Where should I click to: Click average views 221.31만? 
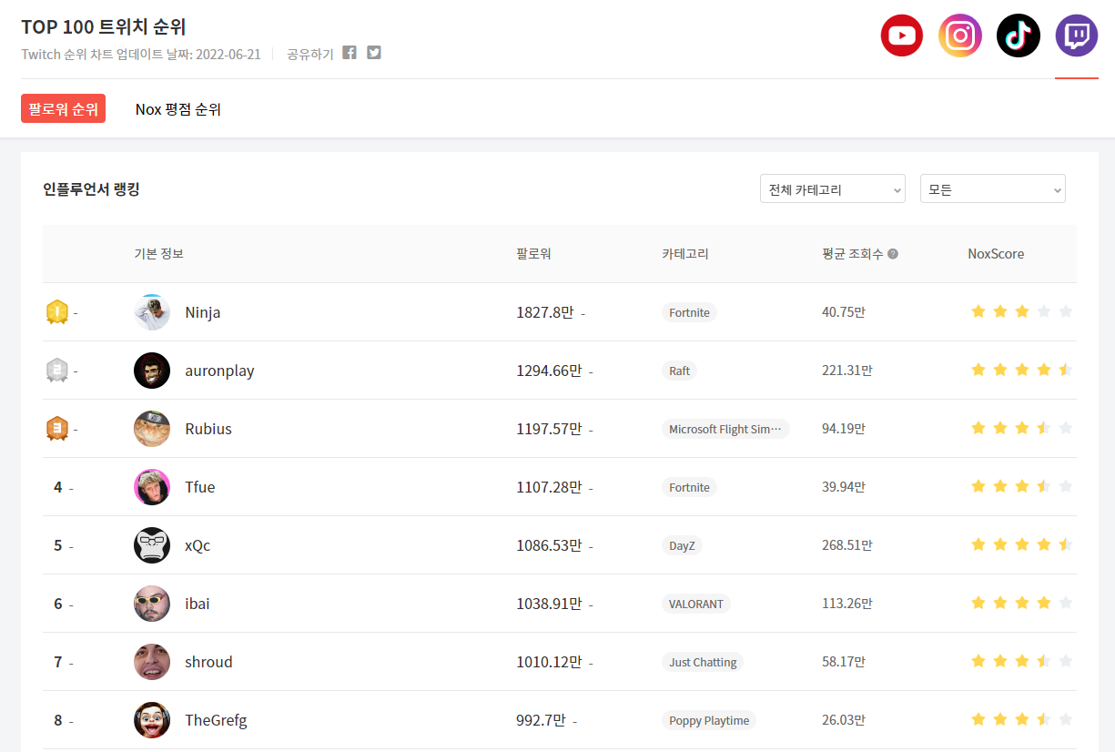tap(847, 371)
